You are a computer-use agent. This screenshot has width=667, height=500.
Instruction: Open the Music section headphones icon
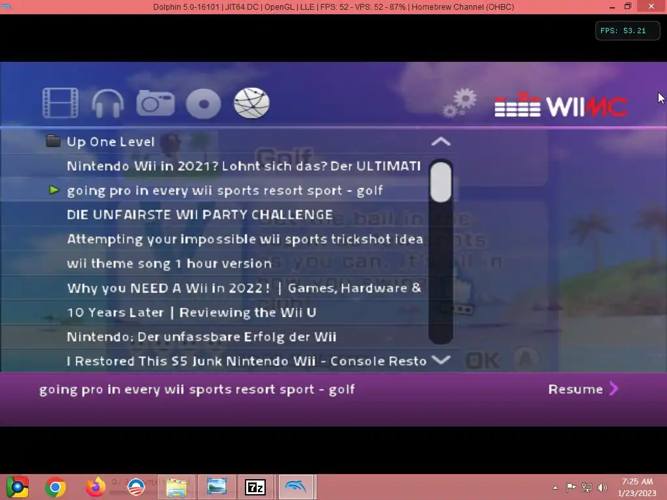point(107,104)
